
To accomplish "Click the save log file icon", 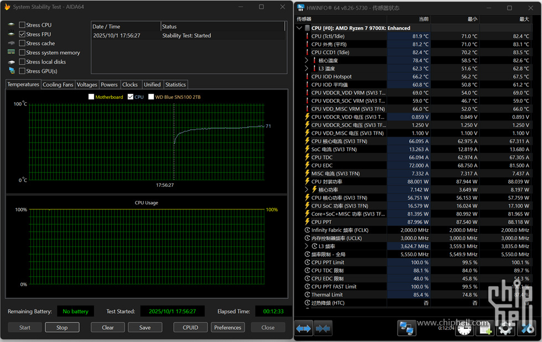I will coord(486,329).
